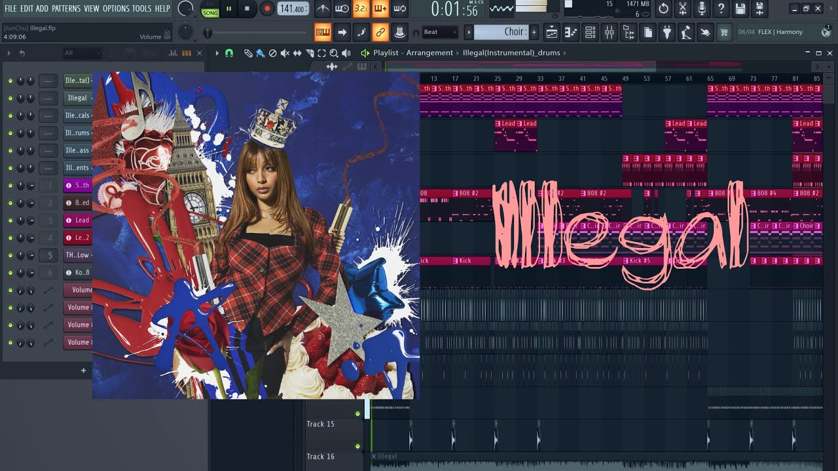Click the one-click audio recording microphone

point(702,9)
